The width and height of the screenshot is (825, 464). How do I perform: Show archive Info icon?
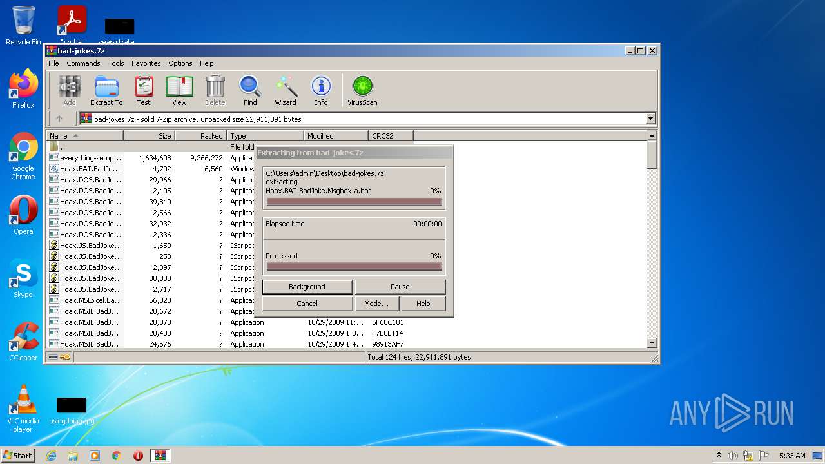[x=321, y=91]
